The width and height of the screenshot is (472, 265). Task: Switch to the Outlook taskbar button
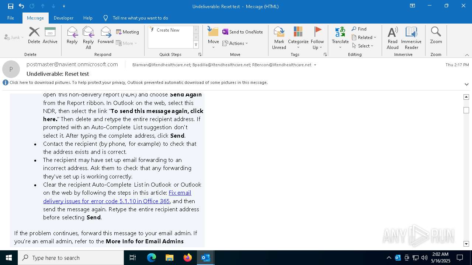coord(205,258)
